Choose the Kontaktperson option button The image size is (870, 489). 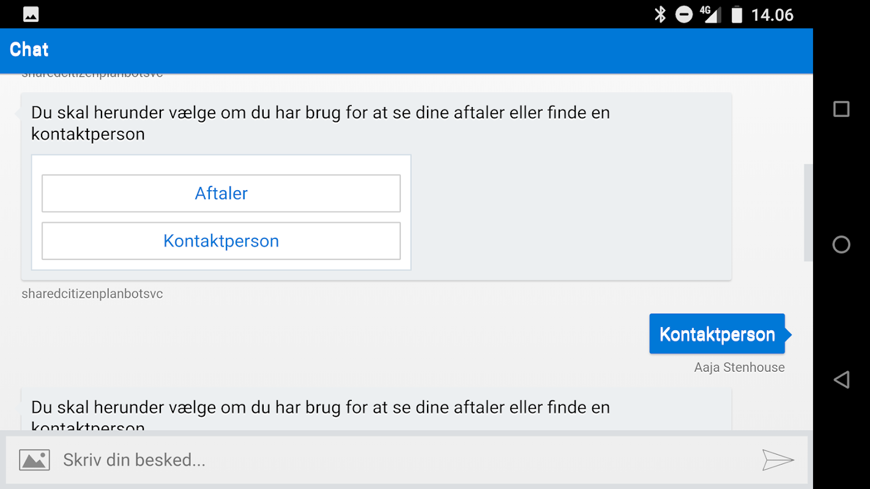[x=221, y=241]
